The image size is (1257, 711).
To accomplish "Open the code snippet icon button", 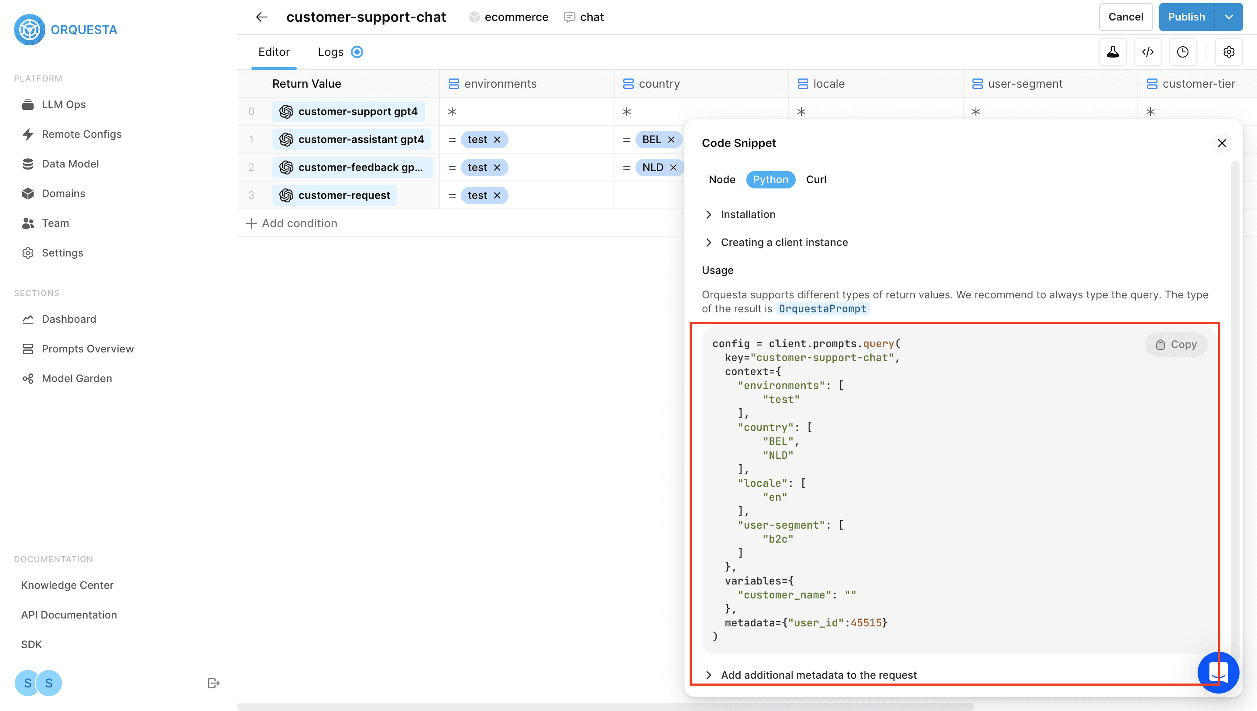I will (1147, 52).
